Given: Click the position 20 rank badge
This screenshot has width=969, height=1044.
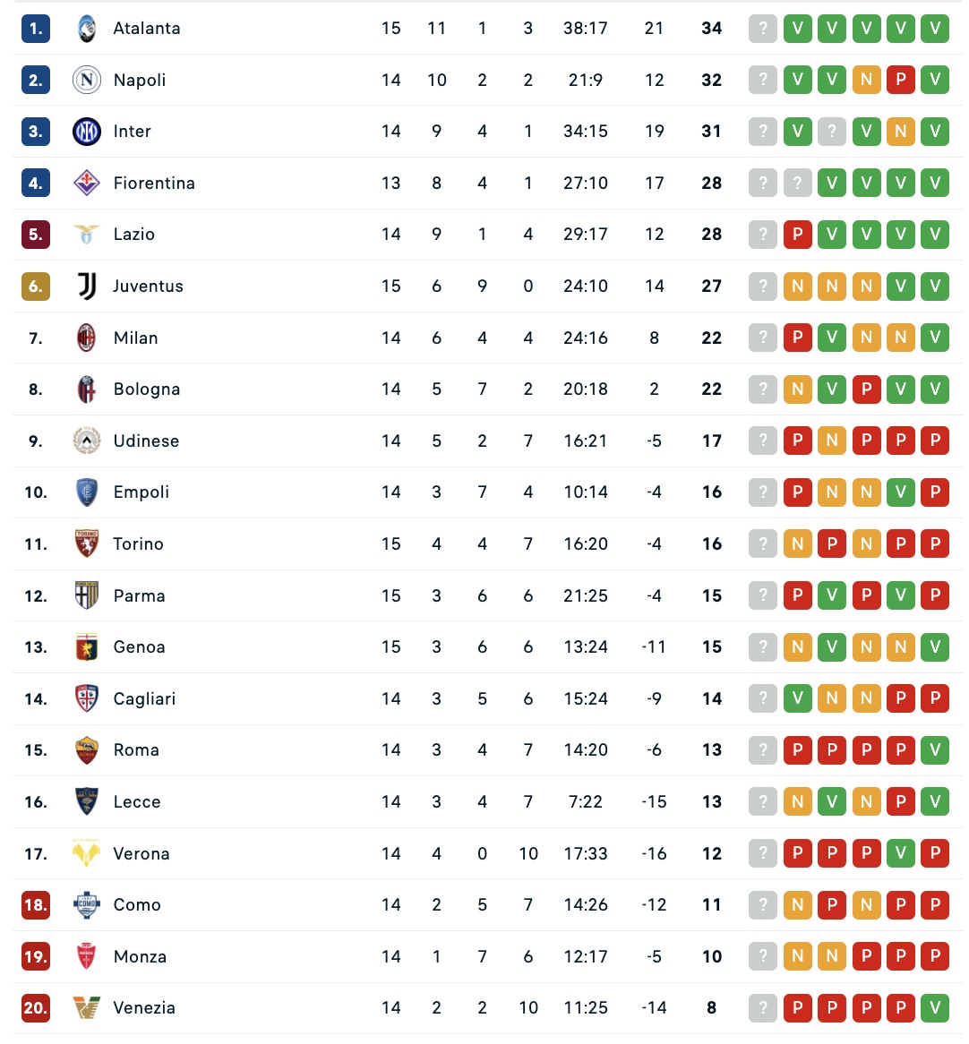Looking at the screenshot, I should pyautogui.click(x=36, y=1008).
